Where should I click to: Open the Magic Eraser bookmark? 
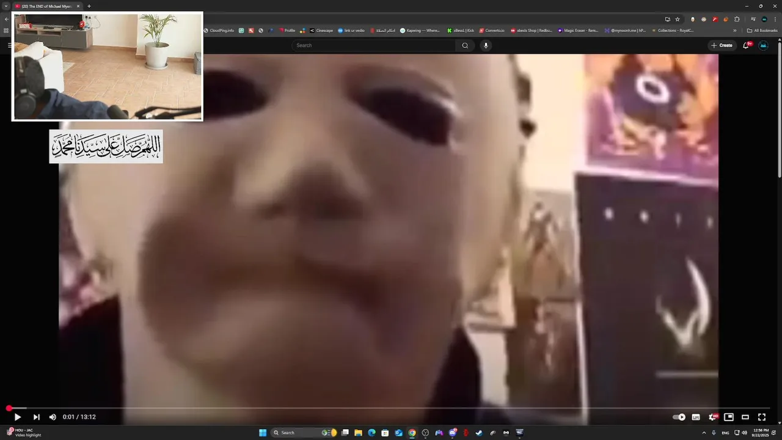[578, 30]
